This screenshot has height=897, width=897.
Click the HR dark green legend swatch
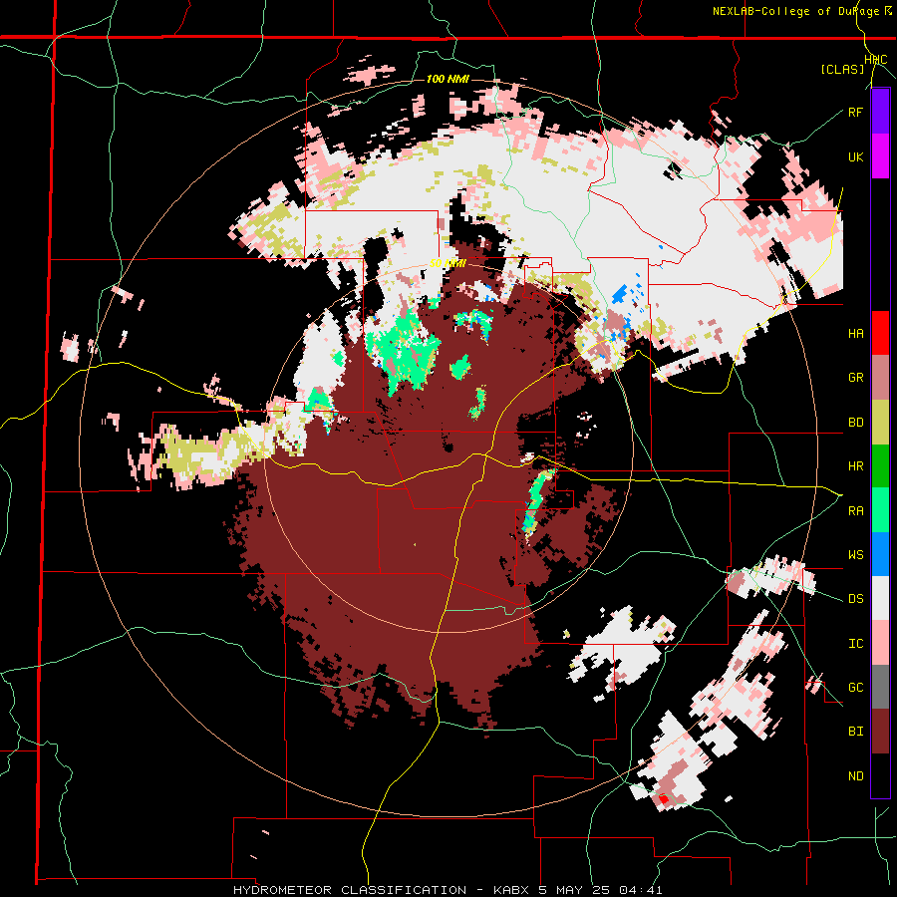(880, 466)
